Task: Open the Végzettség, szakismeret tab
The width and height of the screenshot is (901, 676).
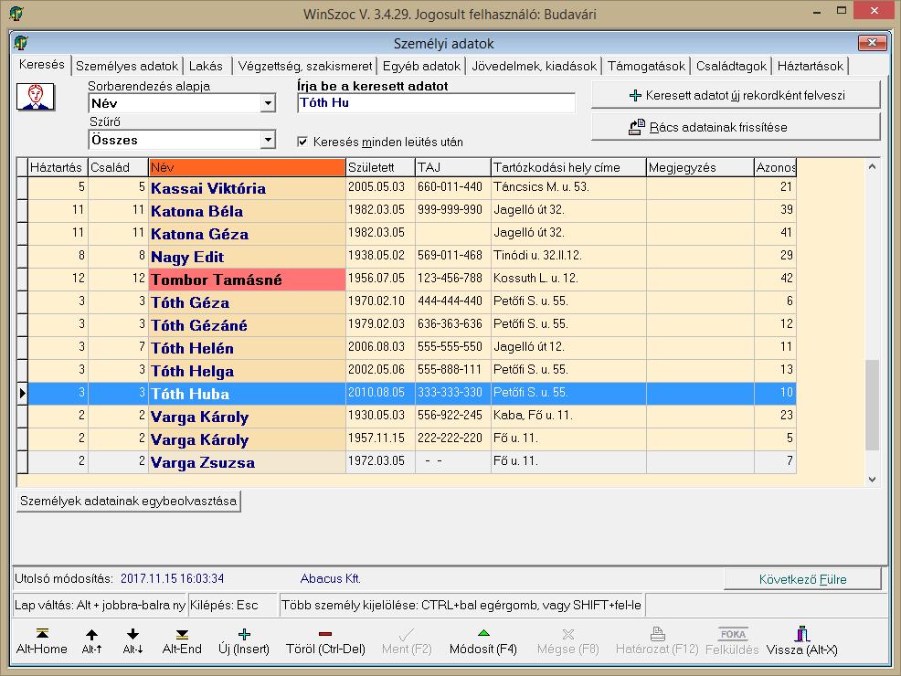Action: [x=305, y=66]
